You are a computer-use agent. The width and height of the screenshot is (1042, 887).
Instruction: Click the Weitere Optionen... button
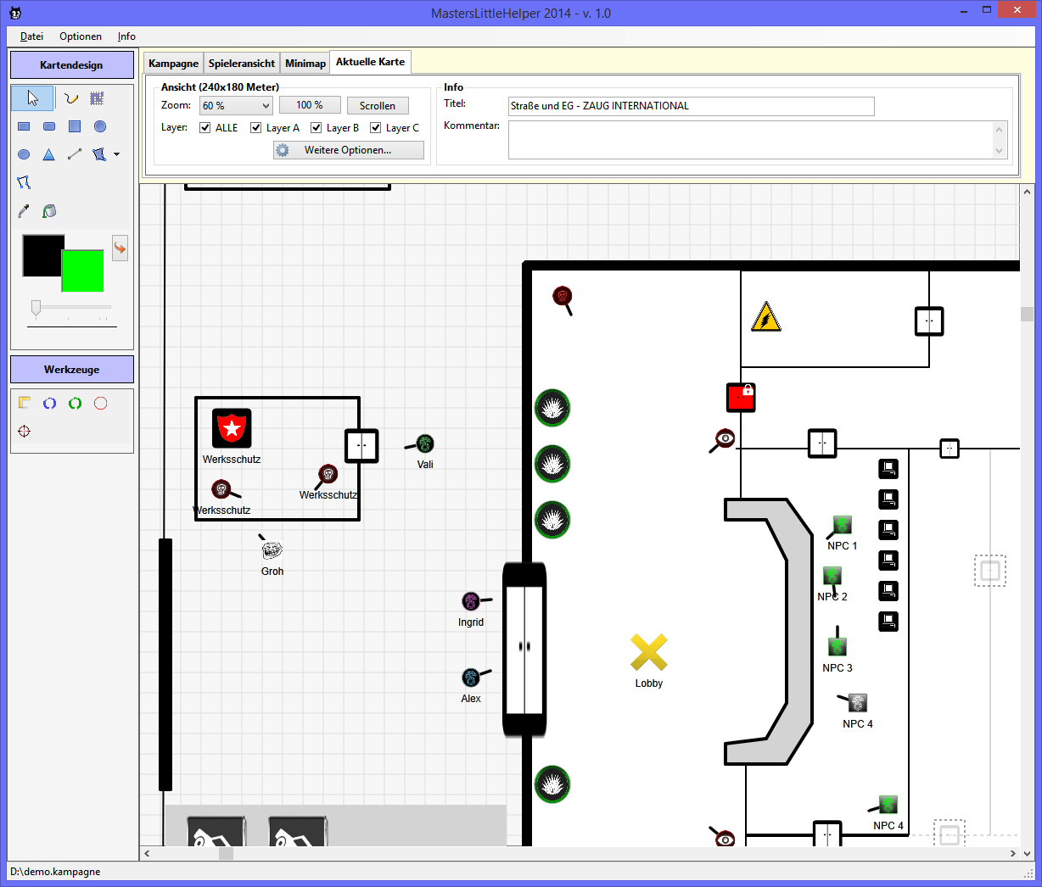tap(348, 150)
